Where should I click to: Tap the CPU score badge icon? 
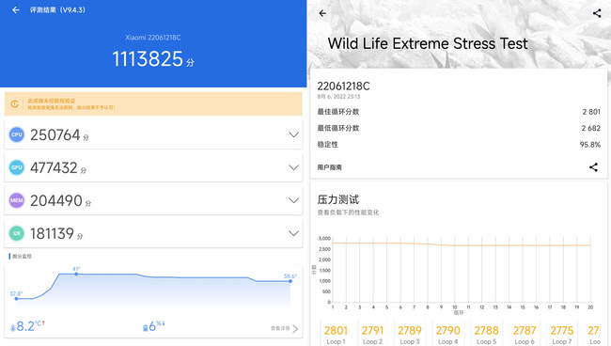(17, 134)
